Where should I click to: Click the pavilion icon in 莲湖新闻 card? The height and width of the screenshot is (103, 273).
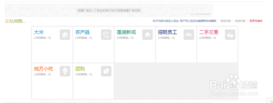[x=147, y=34]
